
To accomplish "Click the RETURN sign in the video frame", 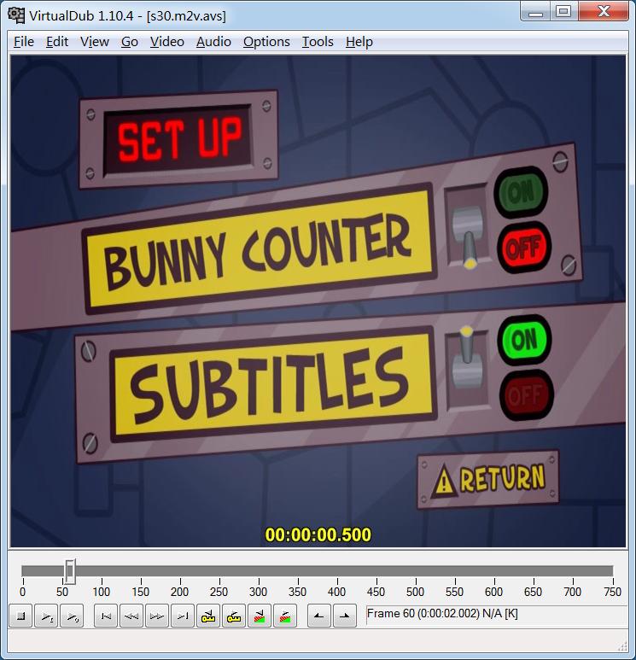I will point(488,480).
